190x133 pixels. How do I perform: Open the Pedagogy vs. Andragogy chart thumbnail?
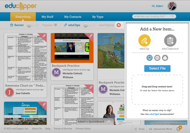tap(26, 57)
